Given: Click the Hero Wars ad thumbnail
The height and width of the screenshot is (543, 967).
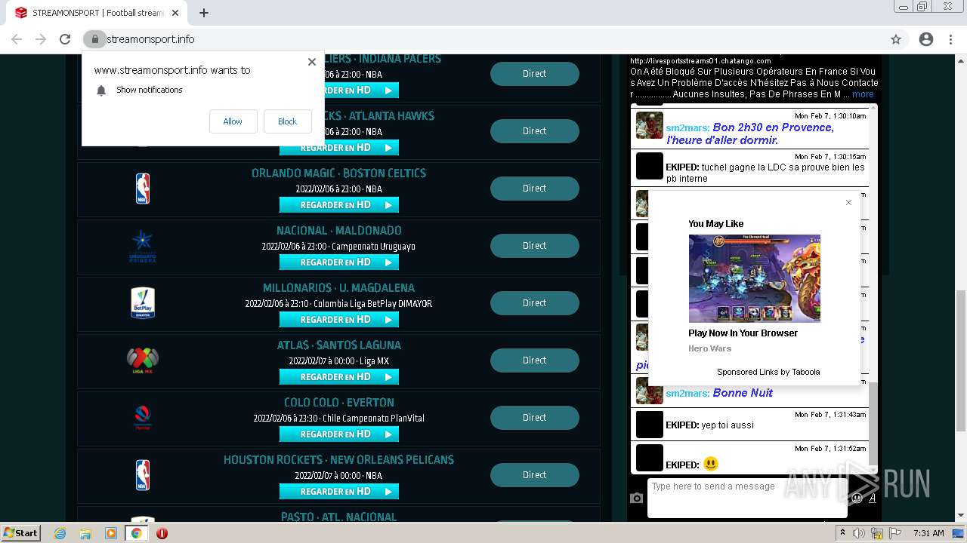Looking at the screenshot, I should (754, 278).
